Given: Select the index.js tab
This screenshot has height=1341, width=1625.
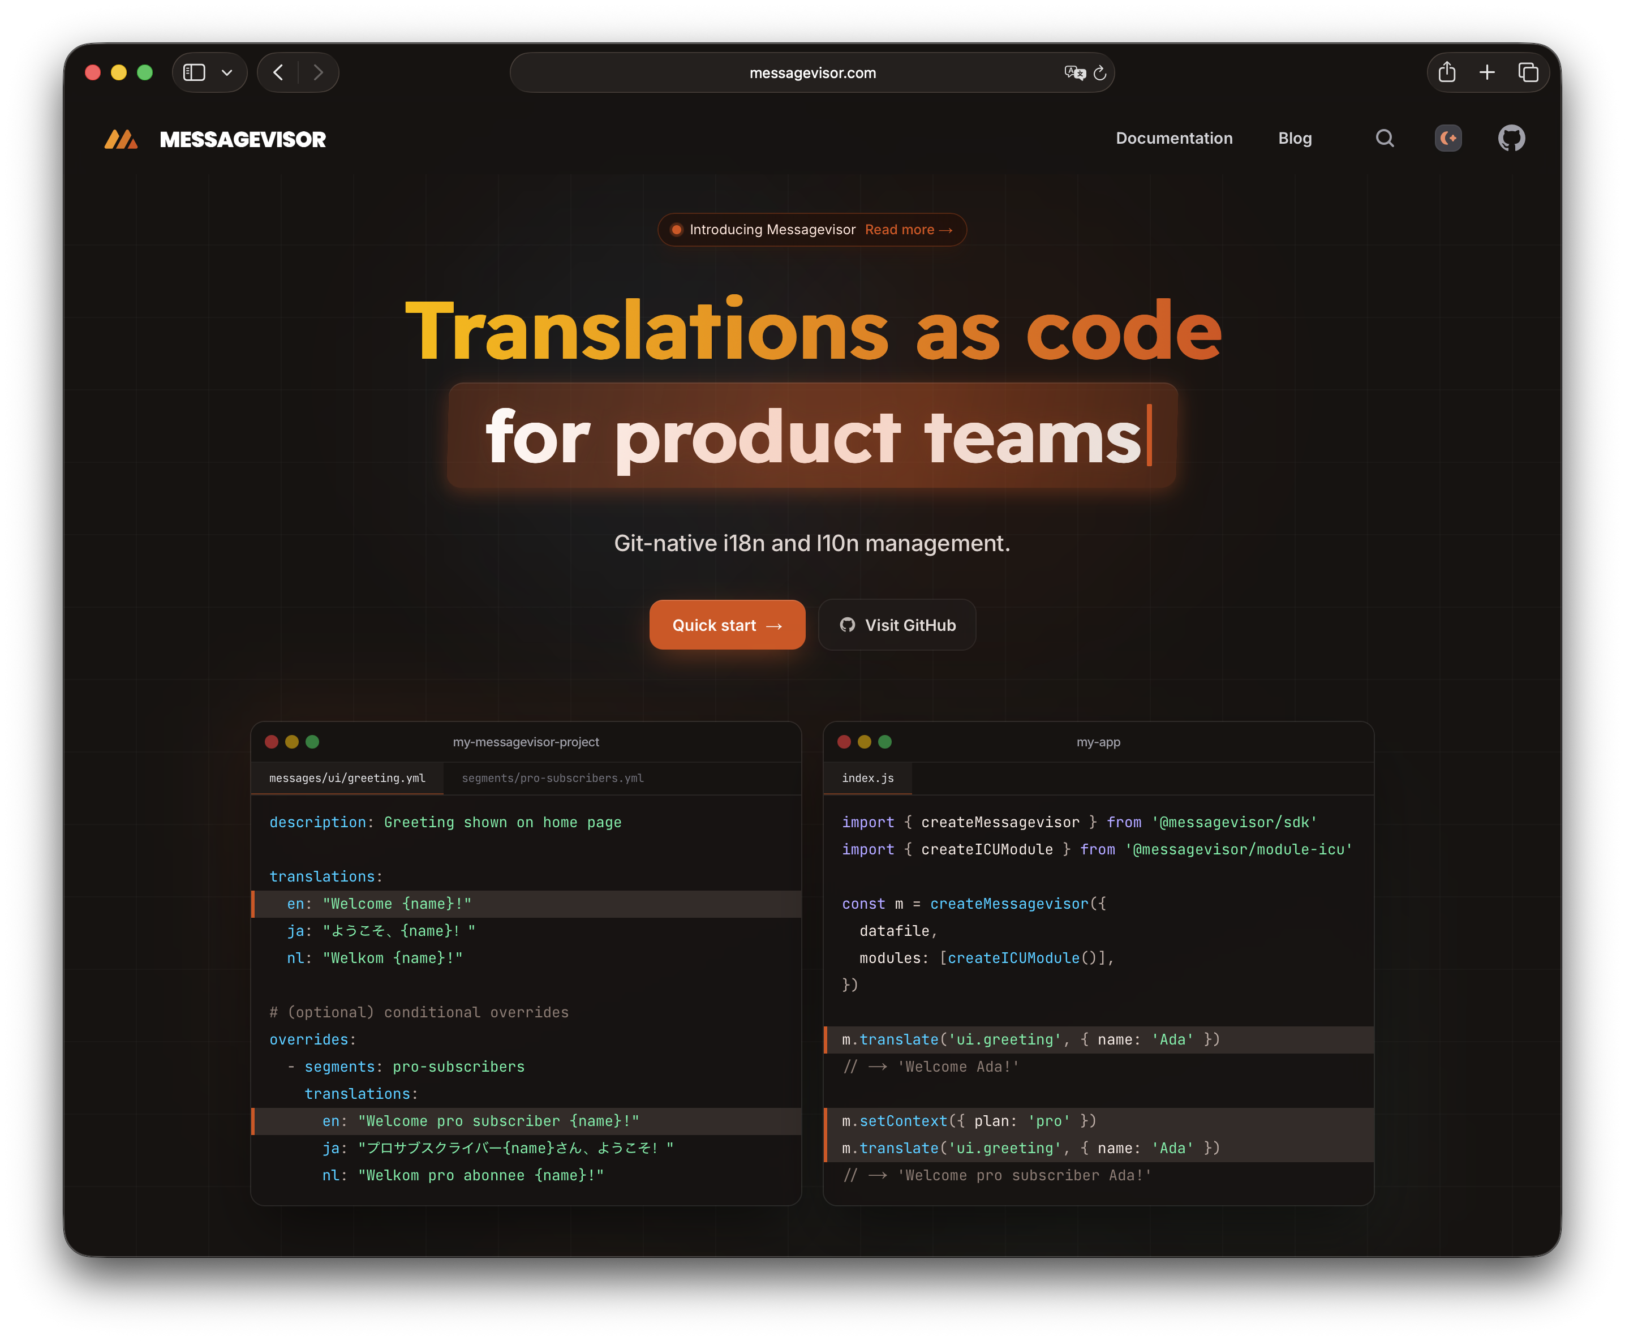Looking at the screenshot, I should 868,778.
